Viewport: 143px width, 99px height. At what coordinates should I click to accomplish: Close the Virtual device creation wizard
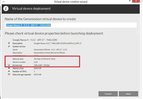[136, 1]
